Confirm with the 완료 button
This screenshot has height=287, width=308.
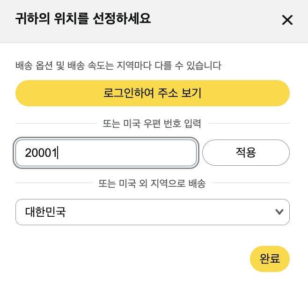pos(270,258)
